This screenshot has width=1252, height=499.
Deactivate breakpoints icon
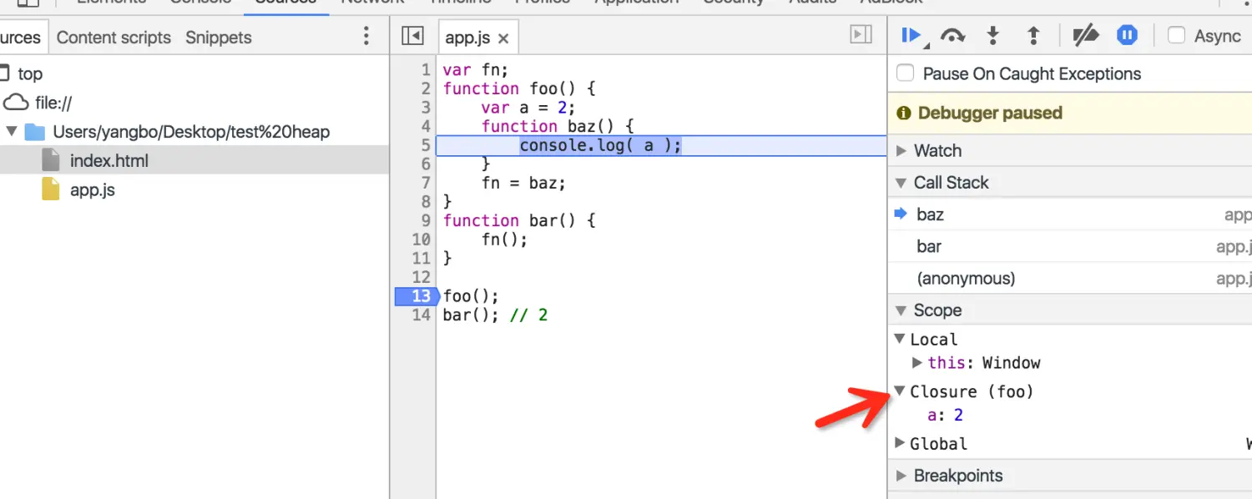point(1085,36)
